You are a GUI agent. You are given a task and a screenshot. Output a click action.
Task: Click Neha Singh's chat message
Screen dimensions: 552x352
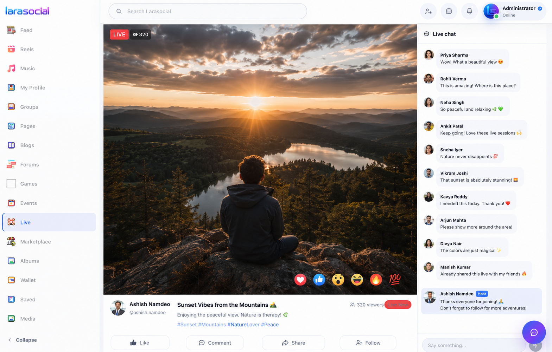click(473, 106)
